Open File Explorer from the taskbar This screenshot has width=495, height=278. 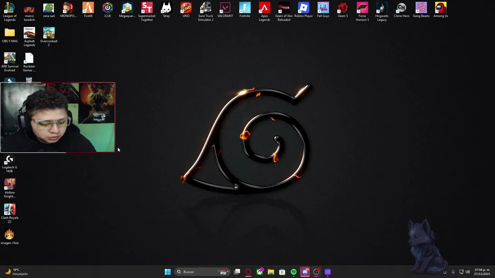(271, 272)
